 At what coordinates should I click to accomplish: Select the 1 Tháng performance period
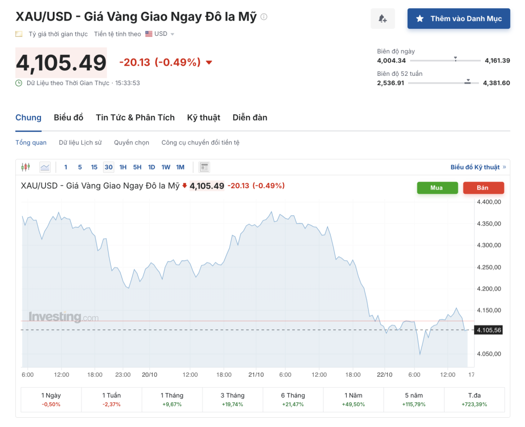click(172, 399)
